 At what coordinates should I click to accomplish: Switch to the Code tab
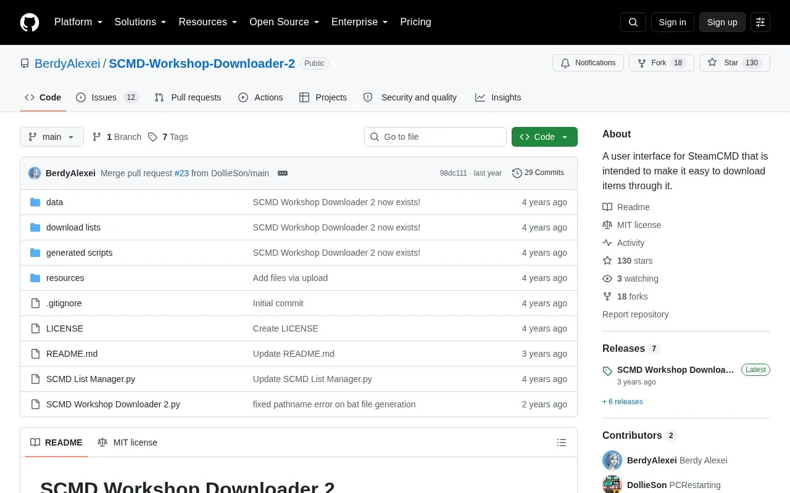[x=43, y=97]
